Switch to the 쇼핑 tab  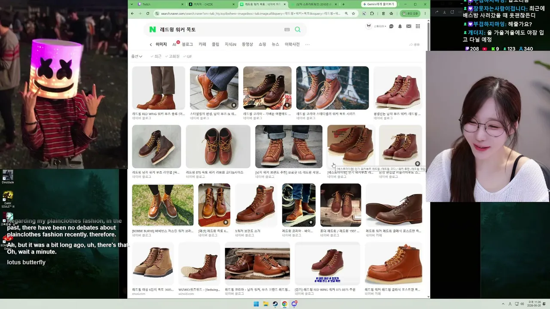263,45
